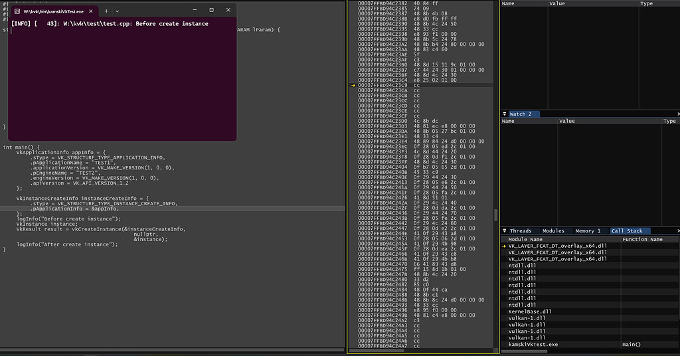Click an empty Watch 2 name cell to add expression

click(x=529, y=128)
